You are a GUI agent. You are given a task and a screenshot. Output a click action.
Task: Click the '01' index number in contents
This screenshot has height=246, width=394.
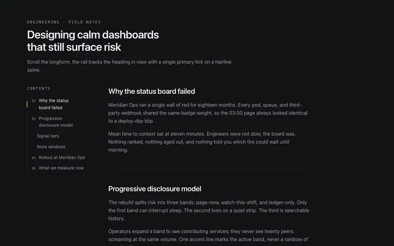coord(33,101)
